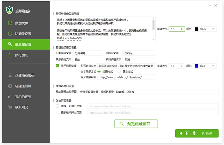Open the blue color dropdown
The image size is (224, 145).
(205, 66)
